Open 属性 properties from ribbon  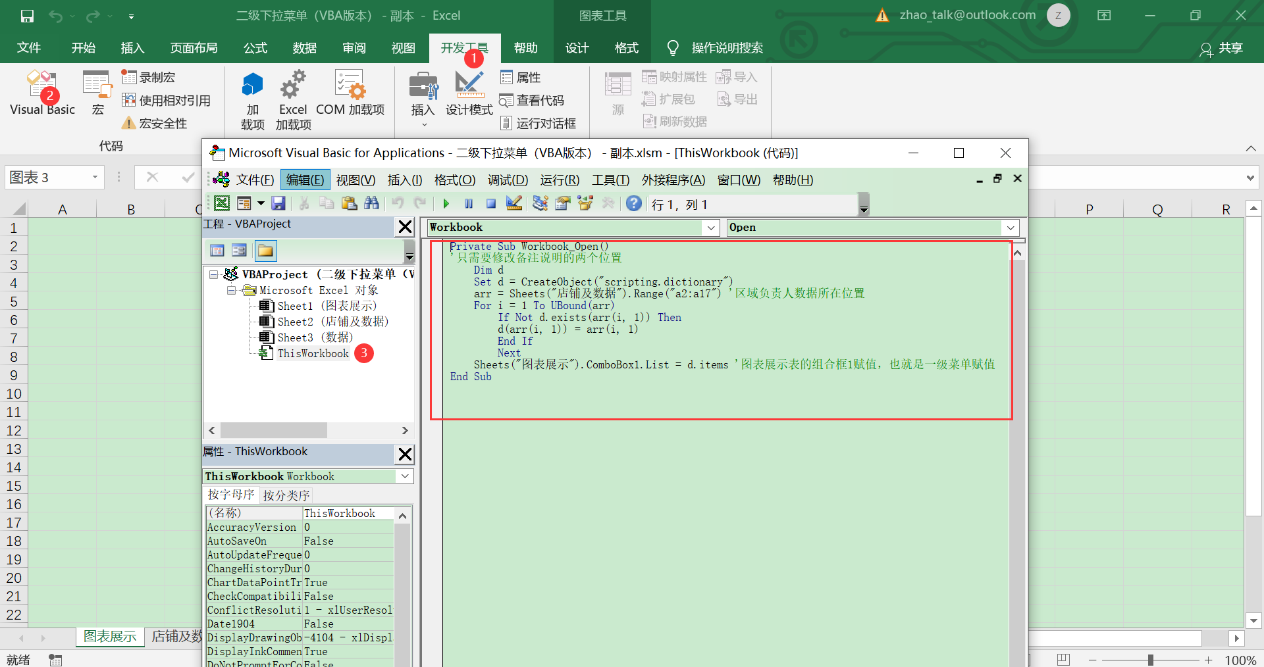click(x=521, y=78)
